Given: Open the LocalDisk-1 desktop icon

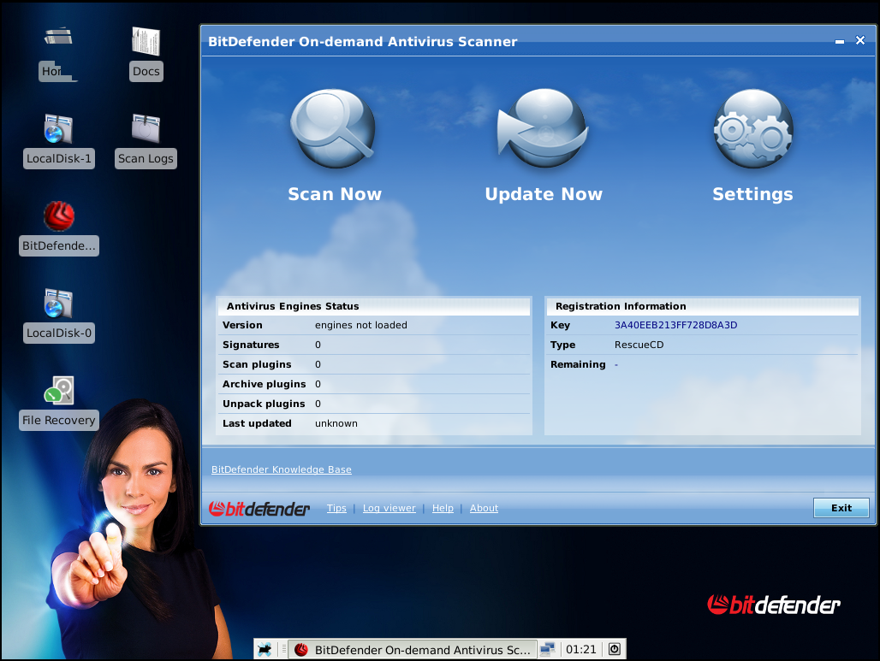Looking at the screenshot, I should [58, 129].
